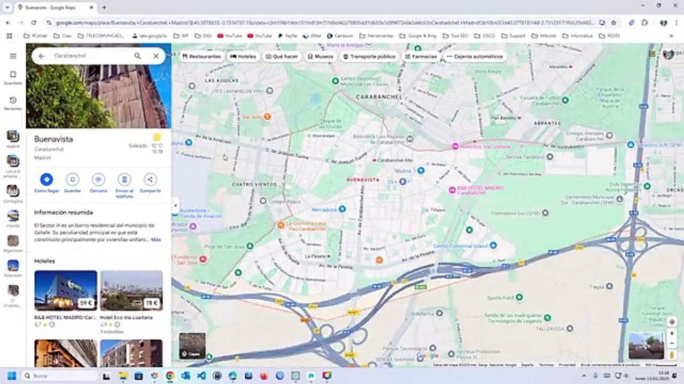684x384 pixels.
Task: Open the tab search dropdown arrow
Action: (x=7, y=7)
